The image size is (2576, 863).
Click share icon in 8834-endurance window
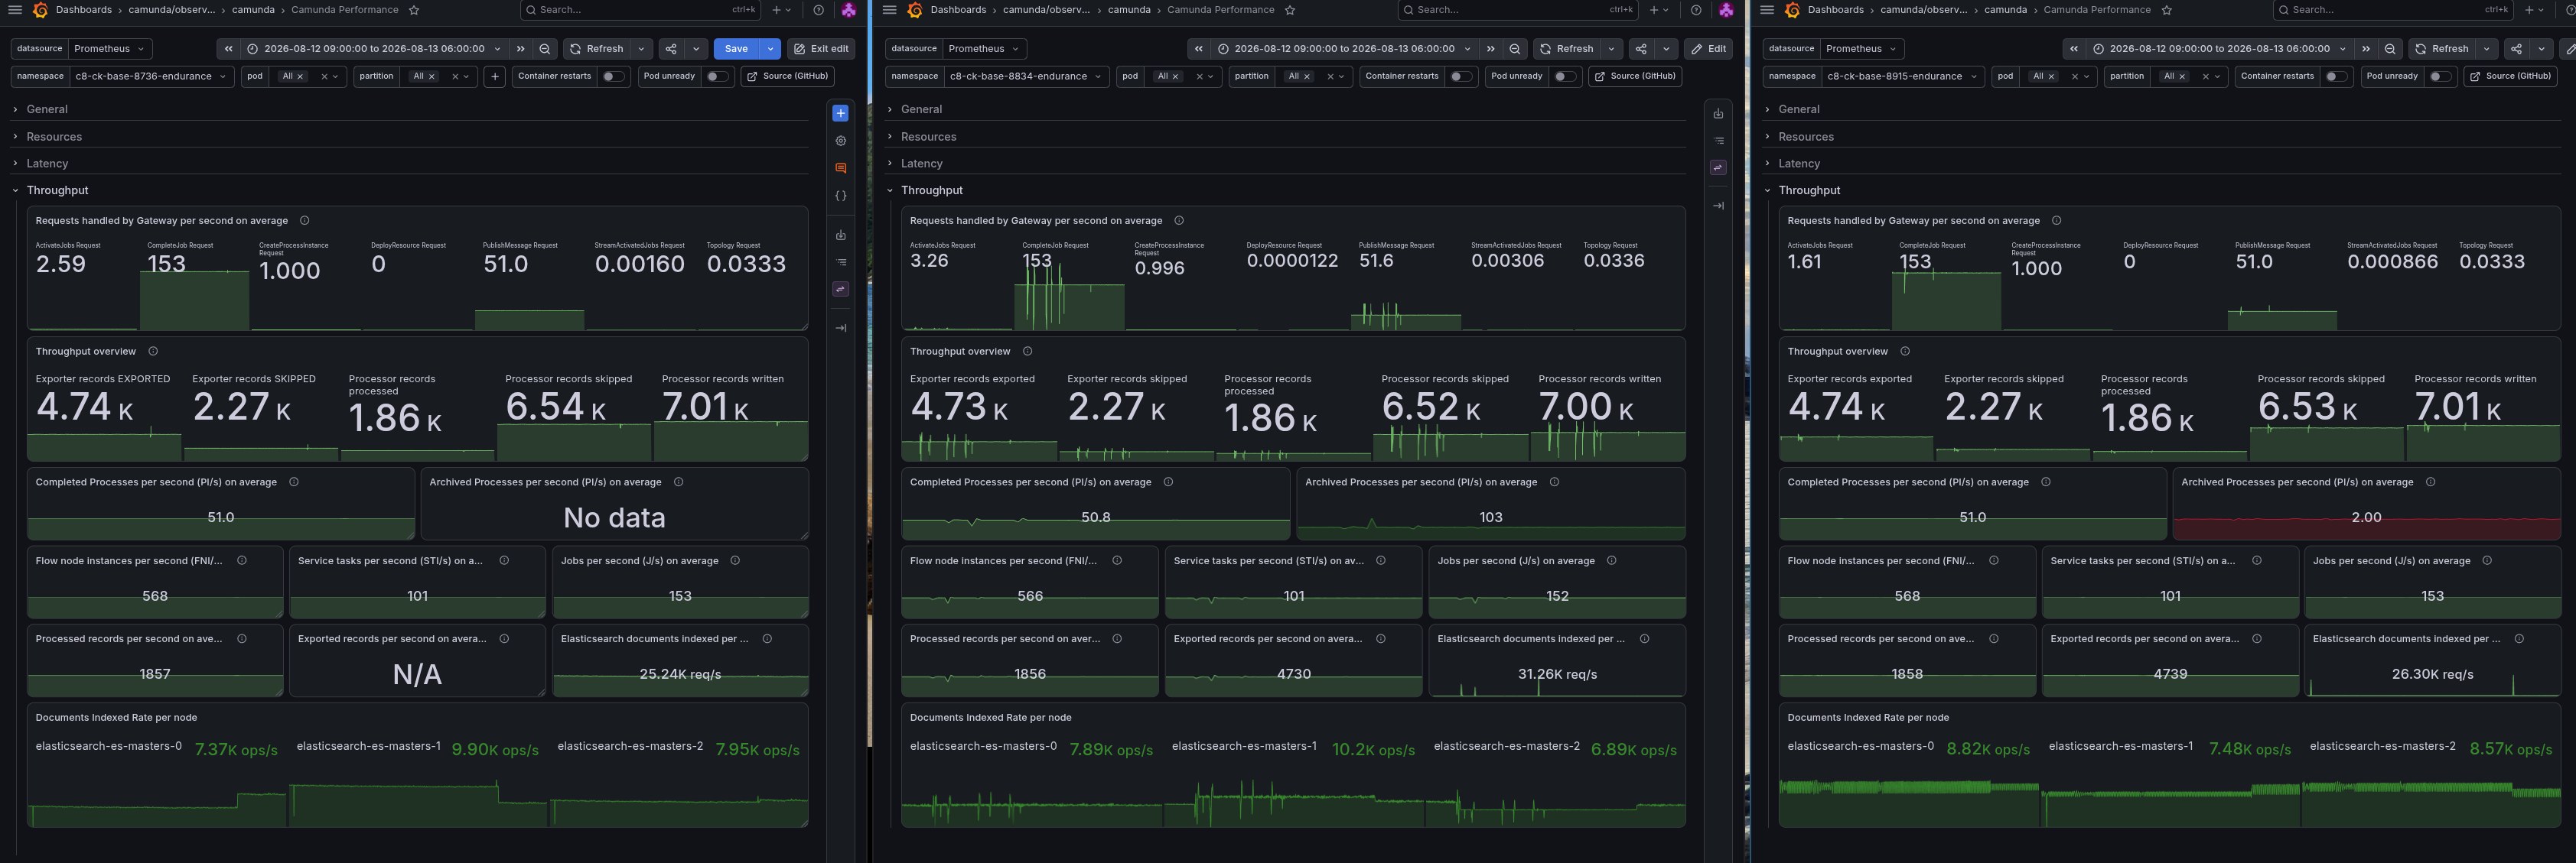[x=1641, y=49]
